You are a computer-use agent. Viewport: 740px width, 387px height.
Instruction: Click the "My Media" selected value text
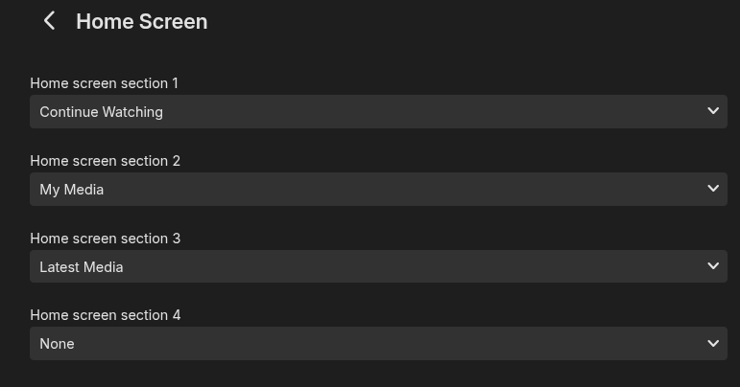click(x=71, y=190)
